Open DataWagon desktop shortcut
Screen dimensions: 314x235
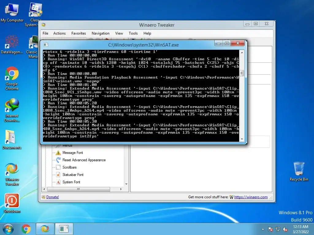[x=12, y=44]
